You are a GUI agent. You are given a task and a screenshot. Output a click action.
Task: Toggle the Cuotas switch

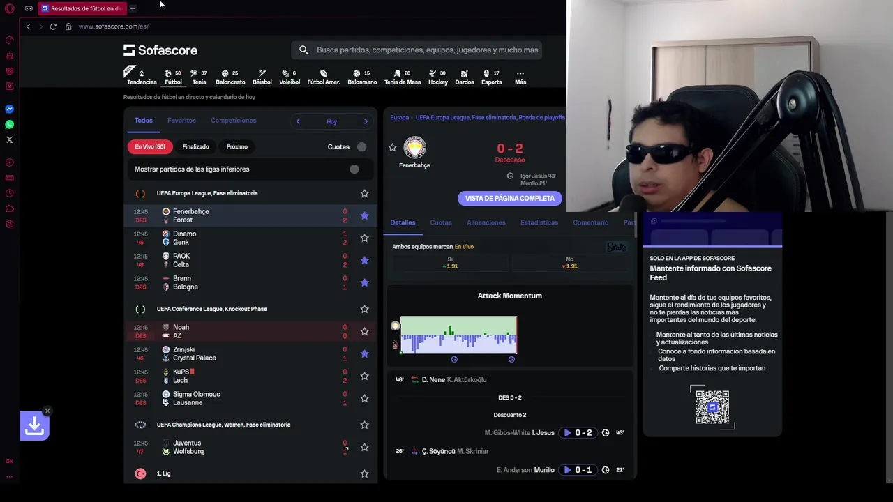360,147
